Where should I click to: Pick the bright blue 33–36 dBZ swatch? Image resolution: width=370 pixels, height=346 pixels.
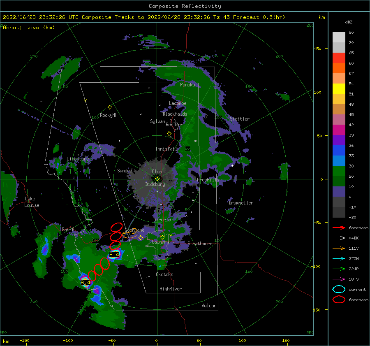point(339,151)
